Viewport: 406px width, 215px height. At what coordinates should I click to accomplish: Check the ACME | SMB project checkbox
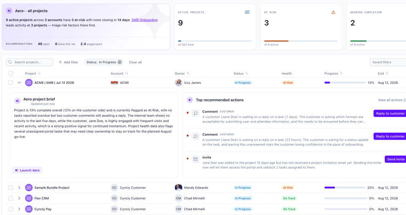point(11,83)
